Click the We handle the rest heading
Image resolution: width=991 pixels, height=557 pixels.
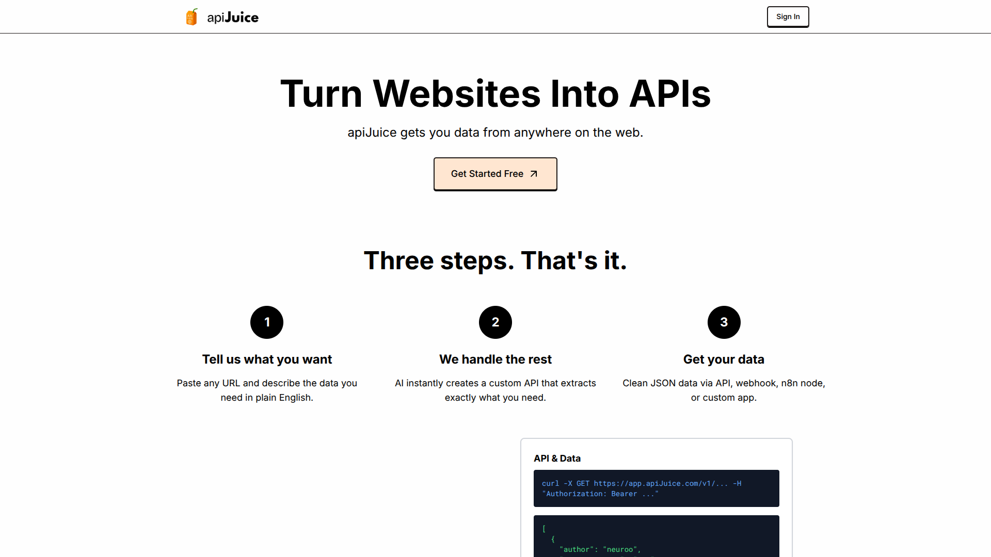coord(495,359)
